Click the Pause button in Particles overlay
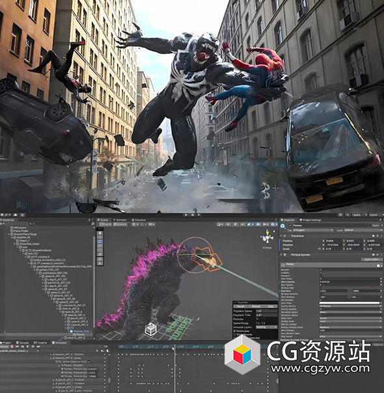The image size is (384, 393). tap(241, 306)
